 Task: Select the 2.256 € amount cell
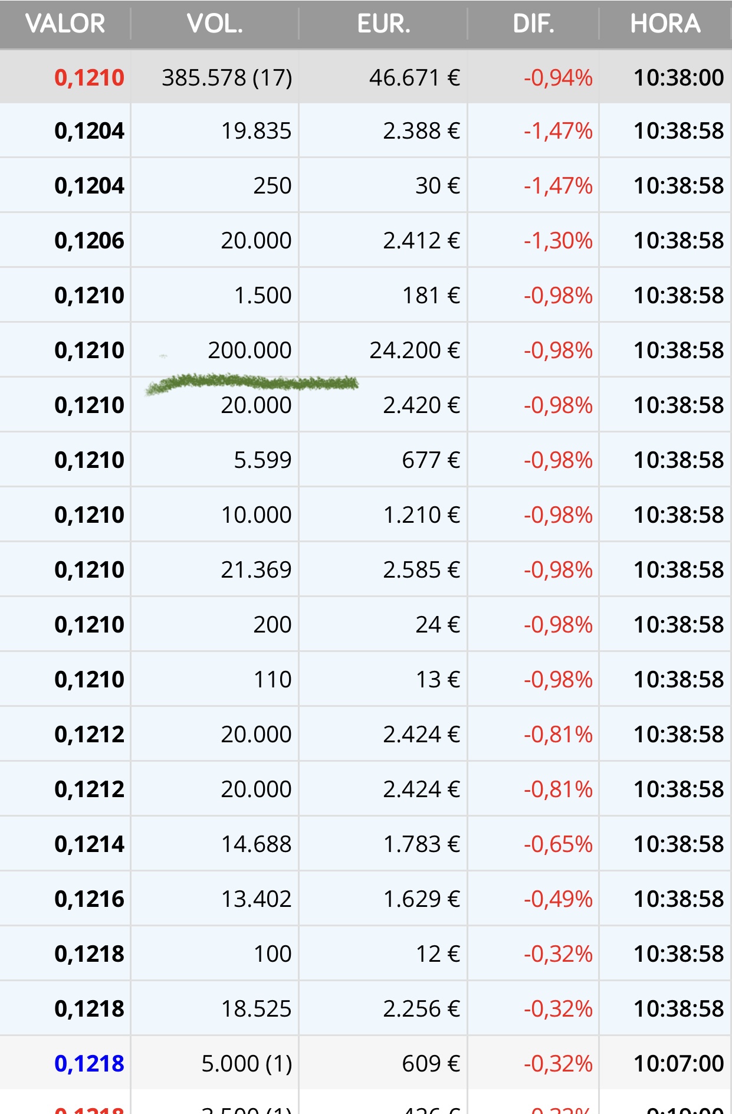pos(421,1008)
